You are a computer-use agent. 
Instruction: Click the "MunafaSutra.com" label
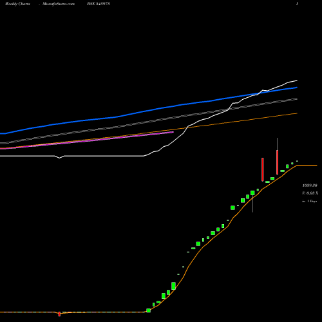(x=59, y=4)
